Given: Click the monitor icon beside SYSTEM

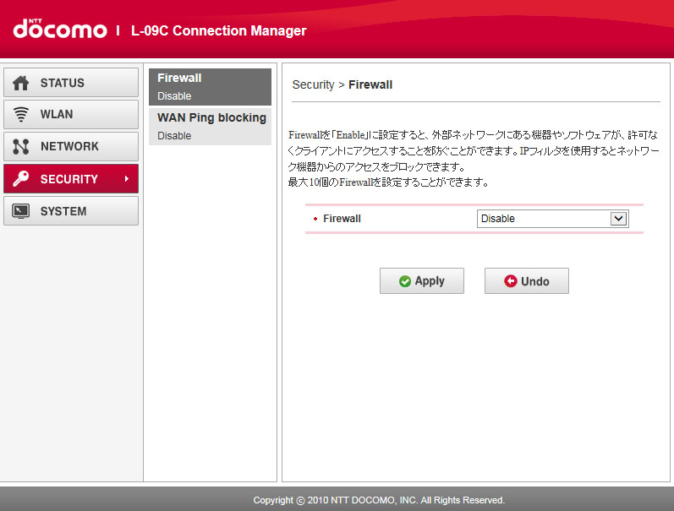Looking at the screenshot, I should 22,211.
